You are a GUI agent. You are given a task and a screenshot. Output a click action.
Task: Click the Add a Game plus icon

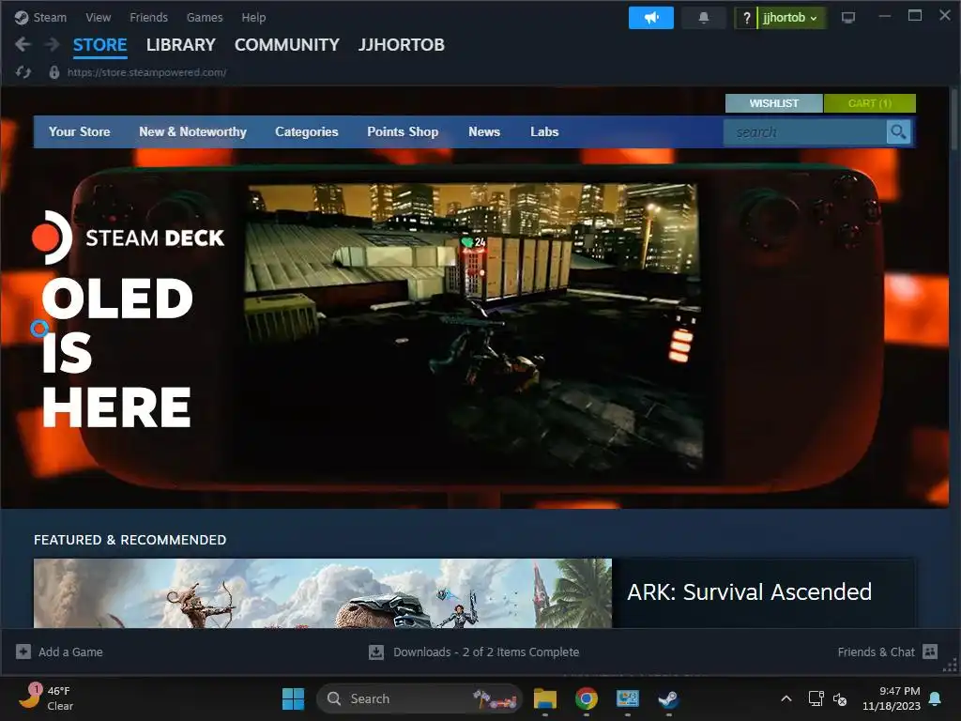pyautogui.click(x=23, y=652)
